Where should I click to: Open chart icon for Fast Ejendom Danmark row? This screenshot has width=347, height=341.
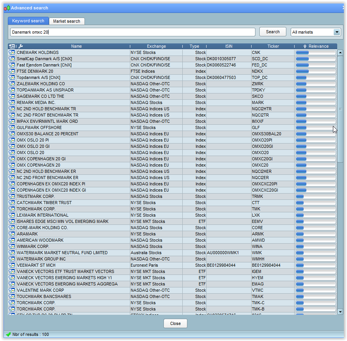(12, 65)
